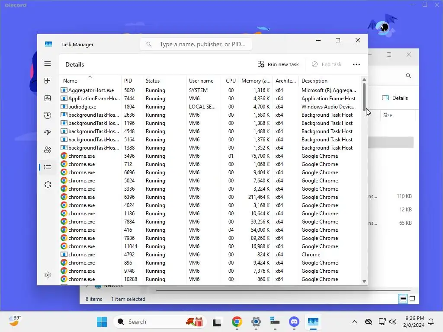Select backgroundTaskHost with PID 2636

pos(210,115)
